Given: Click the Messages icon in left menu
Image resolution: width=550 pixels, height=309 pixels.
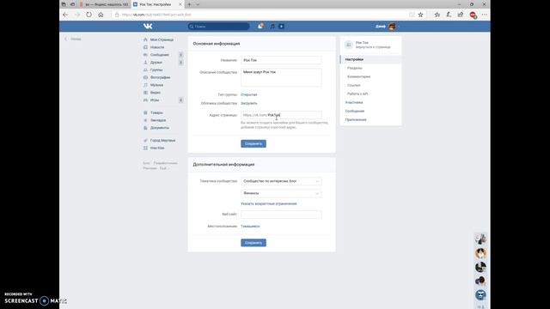Looking at the screenshot, I should coord(145,55).
